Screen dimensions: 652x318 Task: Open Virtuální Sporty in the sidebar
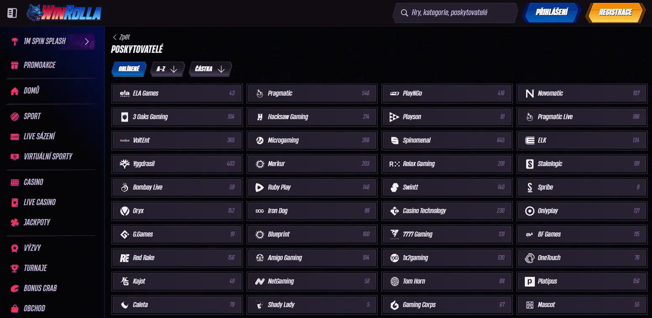[48, 156]
